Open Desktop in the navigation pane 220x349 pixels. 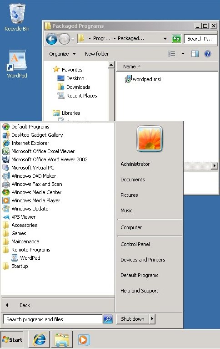(71, 78)
